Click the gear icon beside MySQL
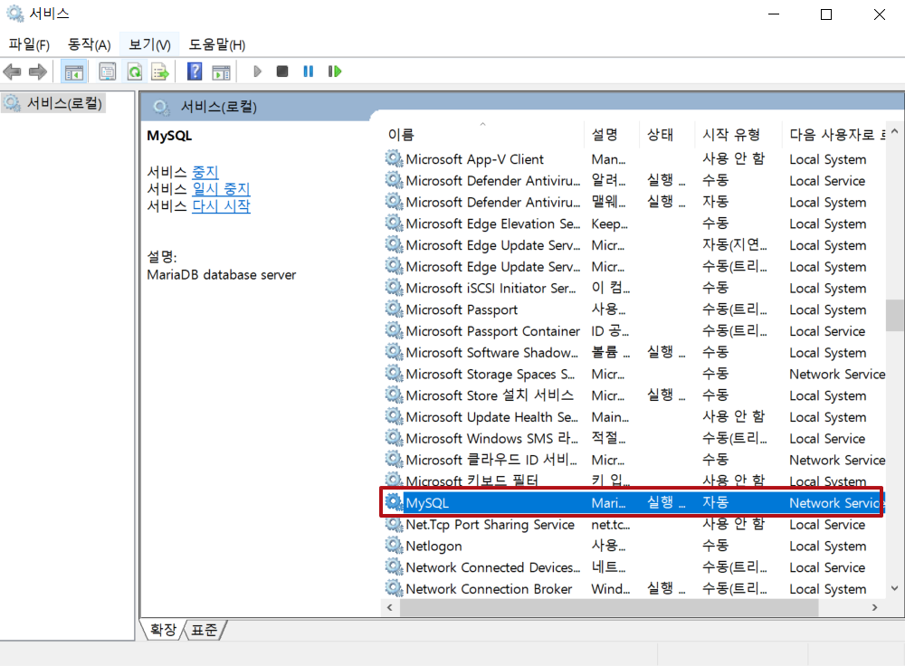Viewport: 905px width, 666px height. click(395, 502)
